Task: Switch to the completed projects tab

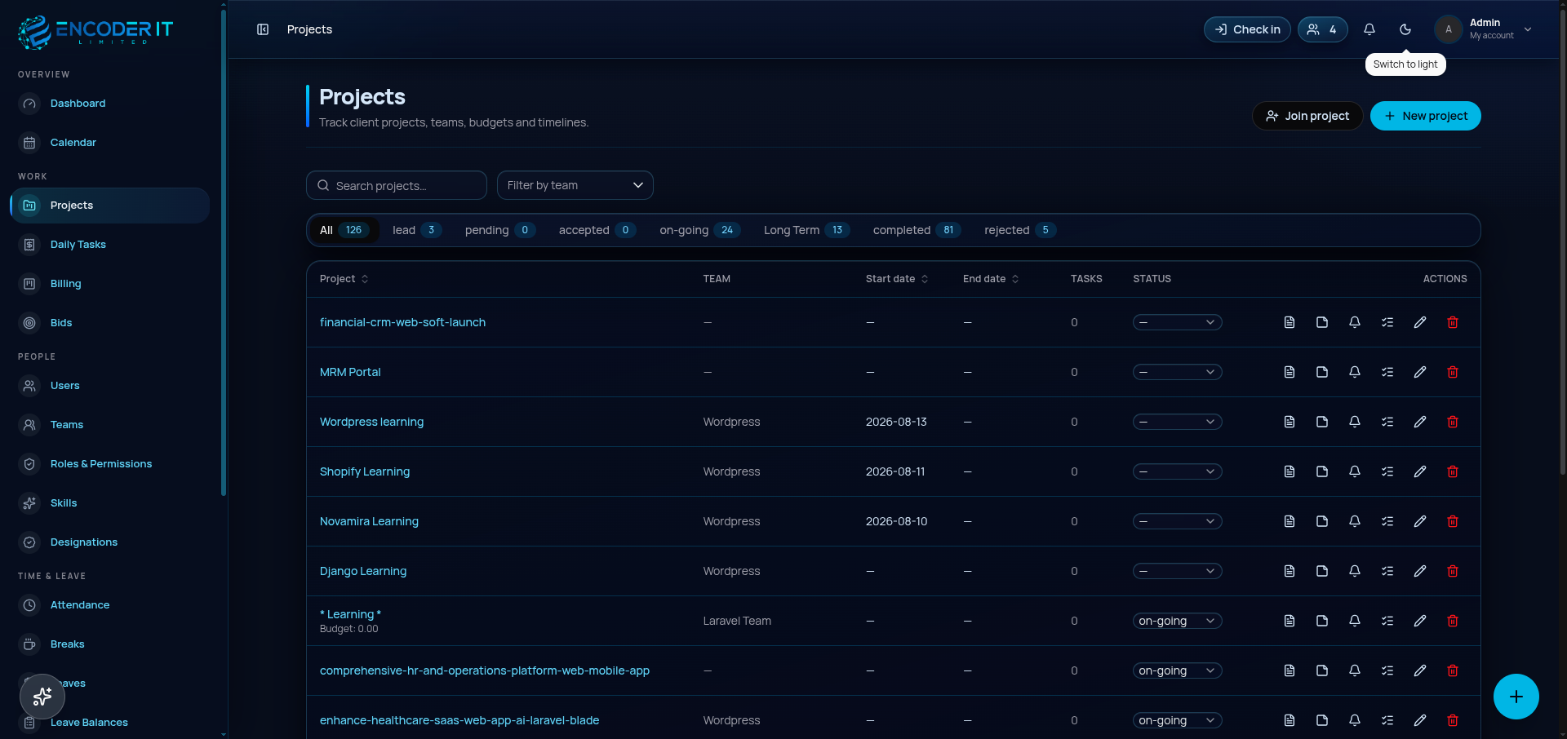Action: click(x=917, y=230)
